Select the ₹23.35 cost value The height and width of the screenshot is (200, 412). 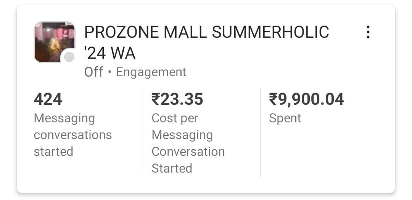177,99
